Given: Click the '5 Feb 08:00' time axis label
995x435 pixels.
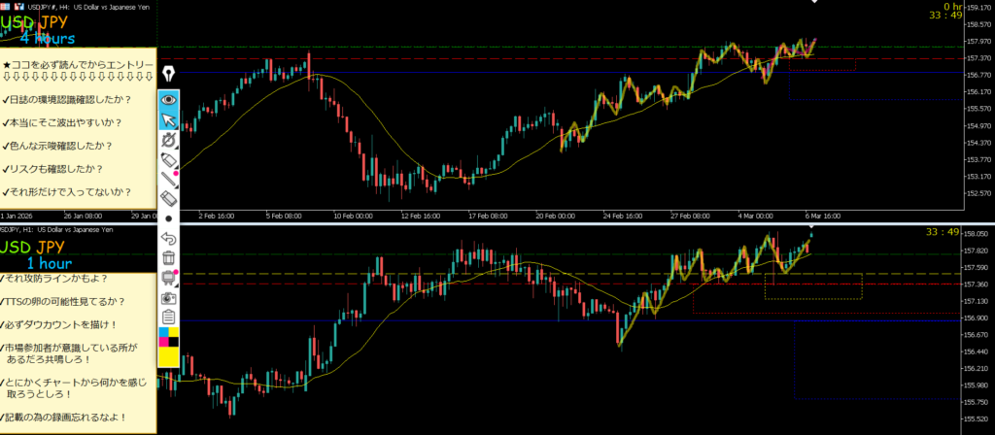Looking at the screenshot, I should [x=283, y=217].
